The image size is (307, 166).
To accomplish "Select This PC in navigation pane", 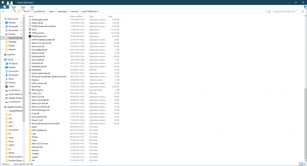I will (10, 59).
